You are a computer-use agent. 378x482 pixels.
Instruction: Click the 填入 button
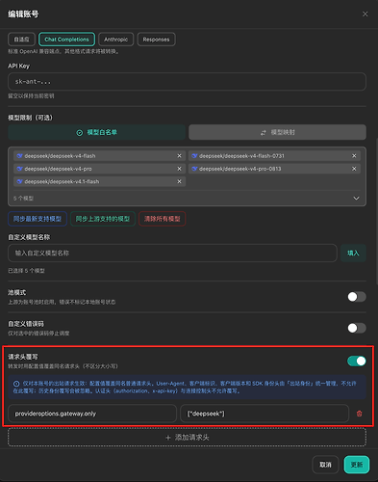click(x=353, y=254)
